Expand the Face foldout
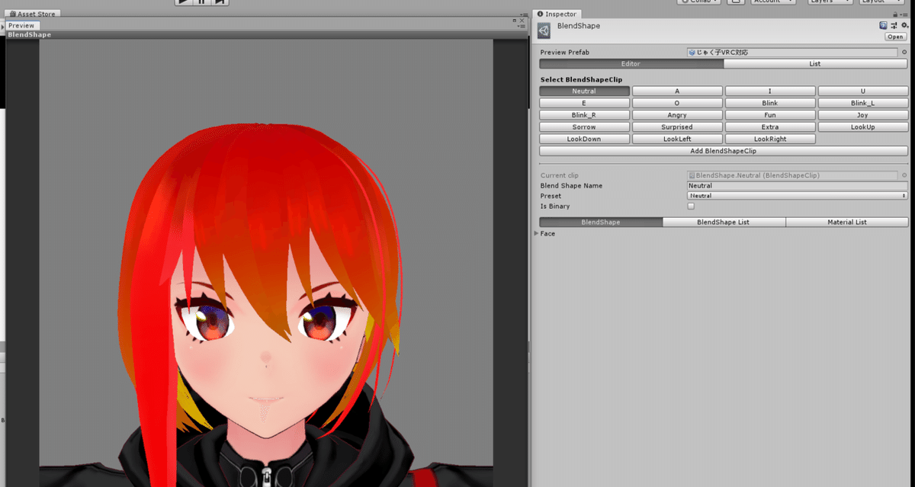This screenshot has height=487, width=915. (536, 233)
